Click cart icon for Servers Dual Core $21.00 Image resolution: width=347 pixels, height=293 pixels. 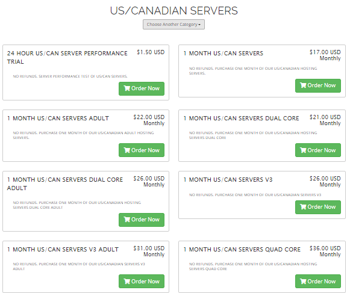[303, 150]
